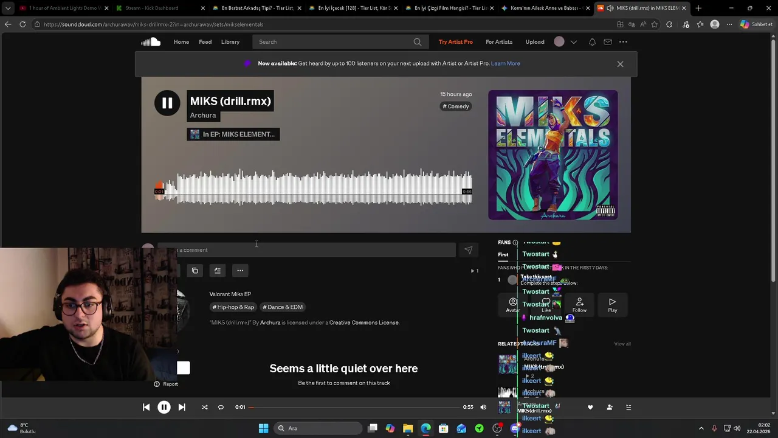Toggle mute with the volume speaker icon

click(x=483, y=407)
